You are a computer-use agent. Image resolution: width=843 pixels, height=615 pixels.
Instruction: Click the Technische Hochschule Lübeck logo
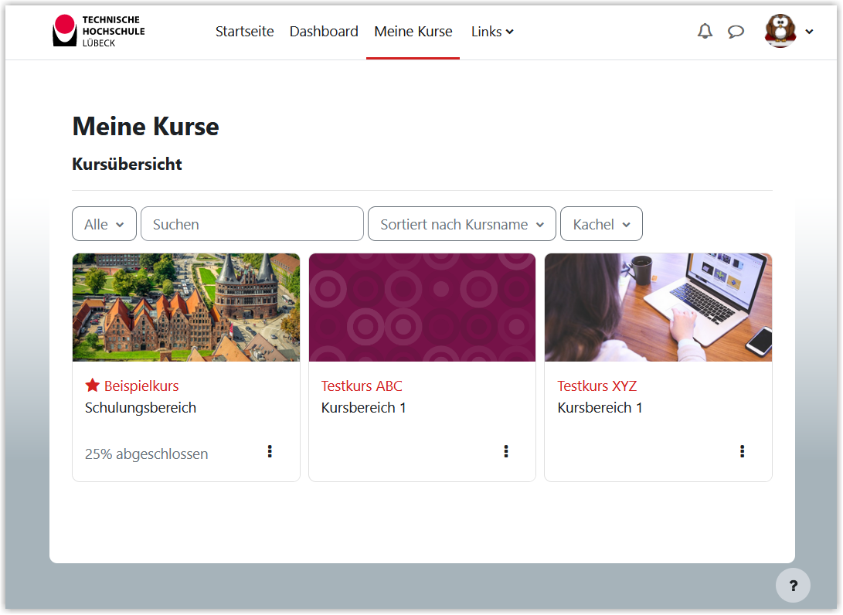(99, 31)
